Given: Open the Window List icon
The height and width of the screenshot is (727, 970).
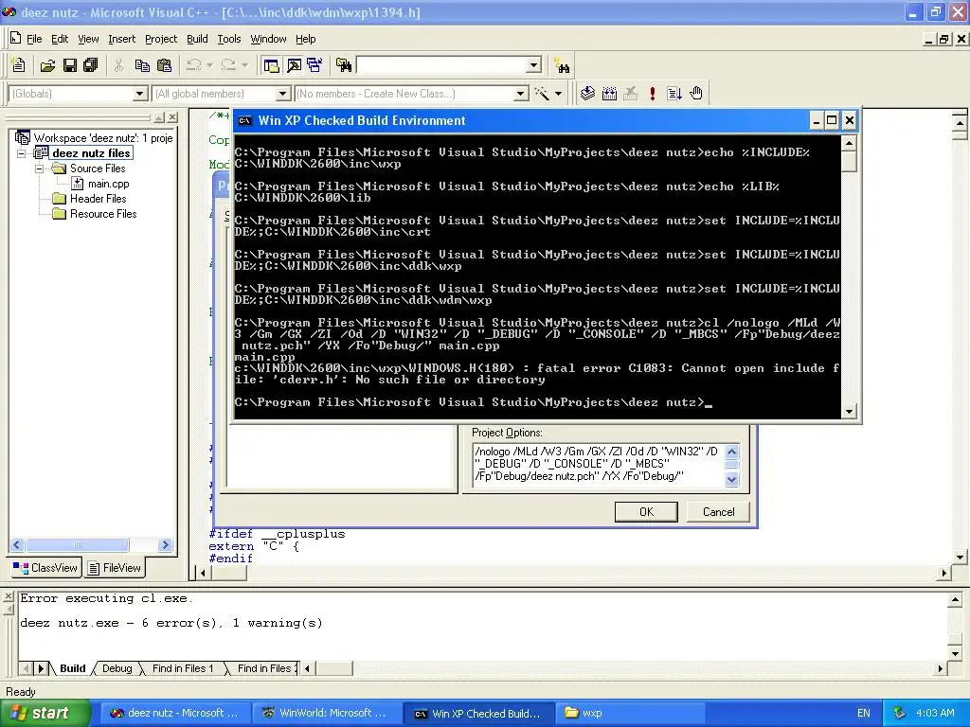Looking at the screenshot, I should tap(314, 65).
